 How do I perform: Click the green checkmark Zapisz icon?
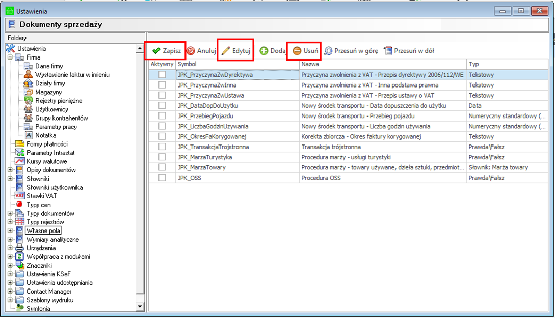[156, 51]
